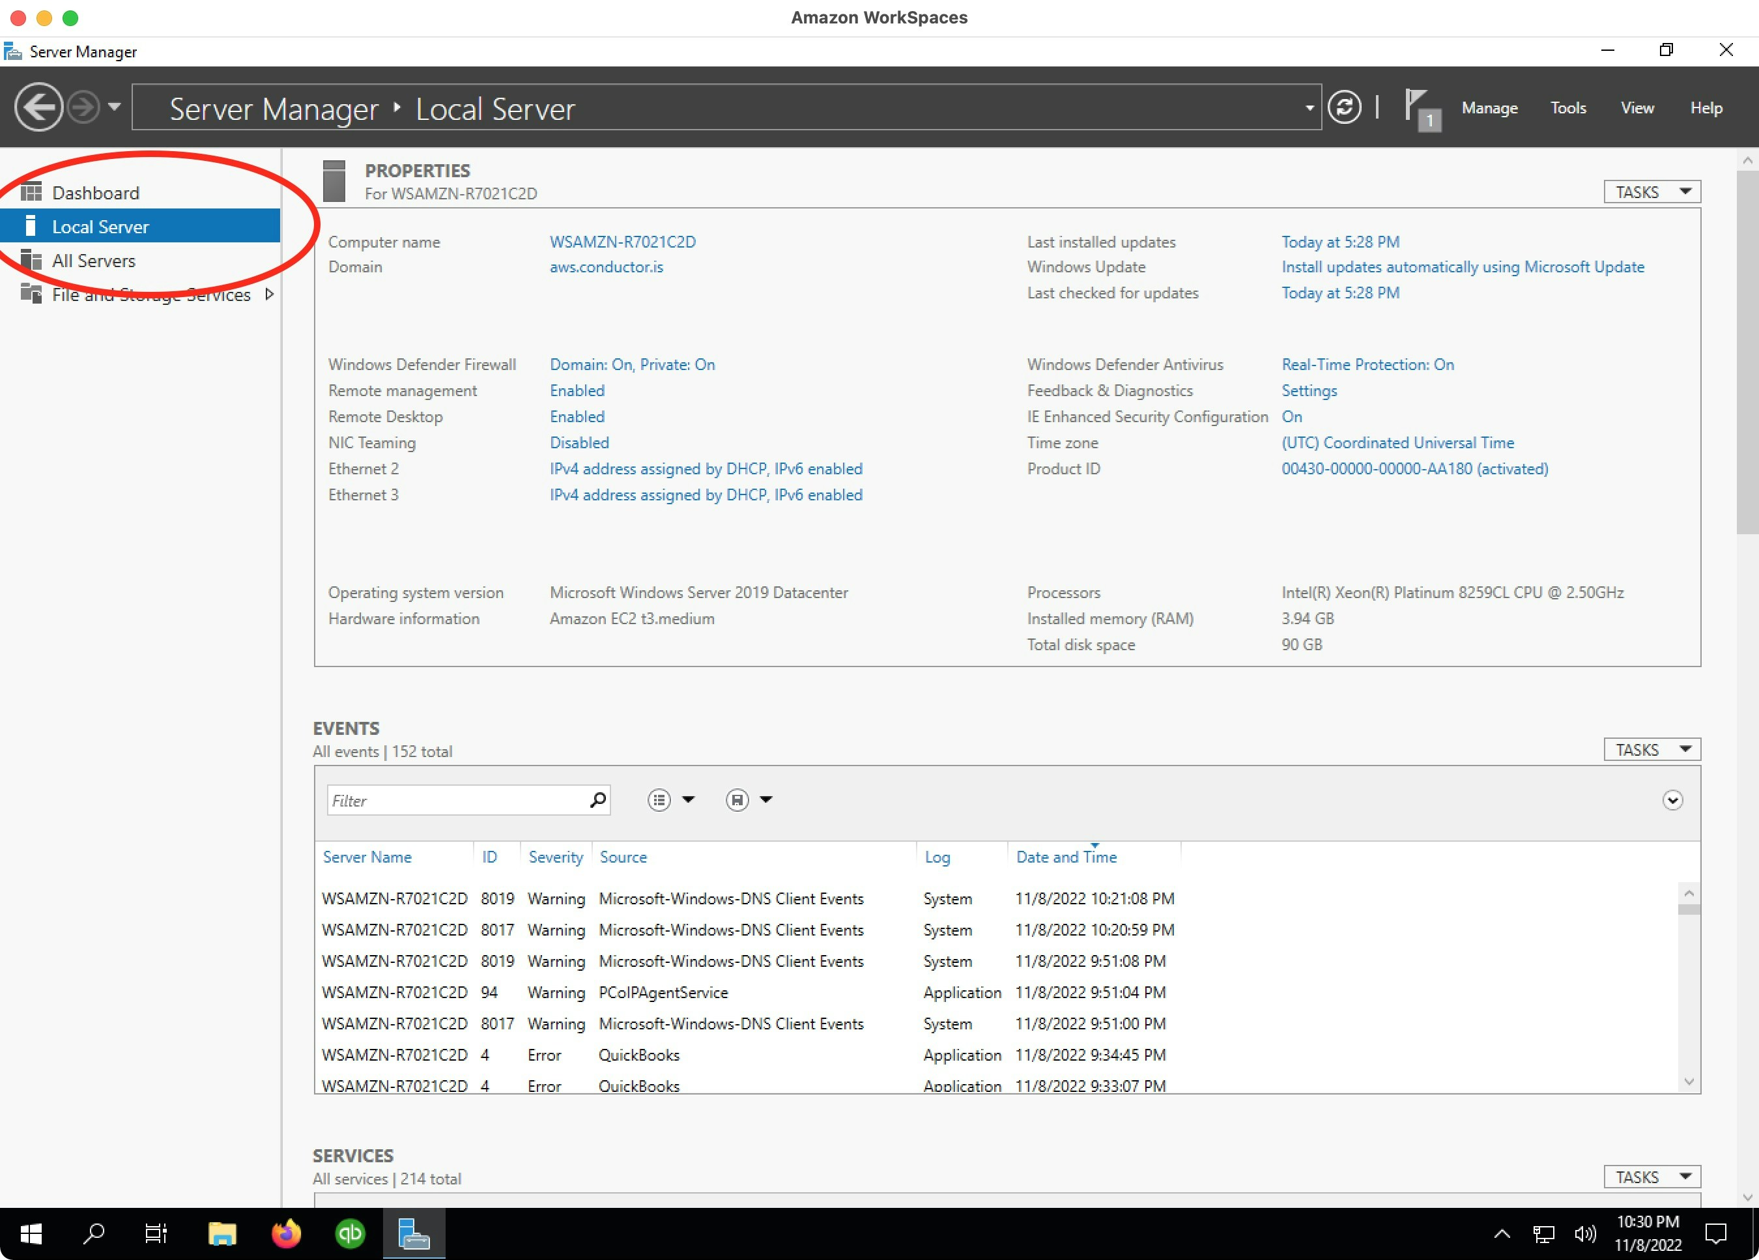
Task: Click Remote Desktop Enabled link
Action: coord(577,416)
